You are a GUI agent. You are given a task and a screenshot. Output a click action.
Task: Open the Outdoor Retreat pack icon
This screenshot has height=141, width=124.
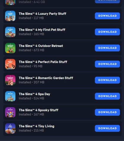pos(10,48)
